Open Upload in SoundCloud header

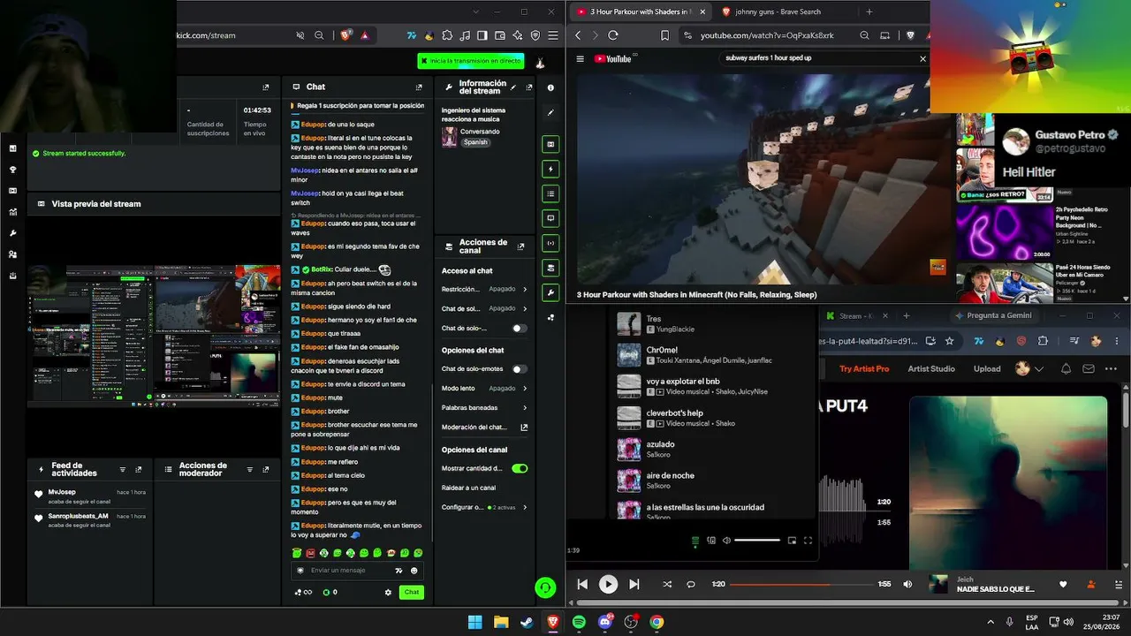click(987, 368)
